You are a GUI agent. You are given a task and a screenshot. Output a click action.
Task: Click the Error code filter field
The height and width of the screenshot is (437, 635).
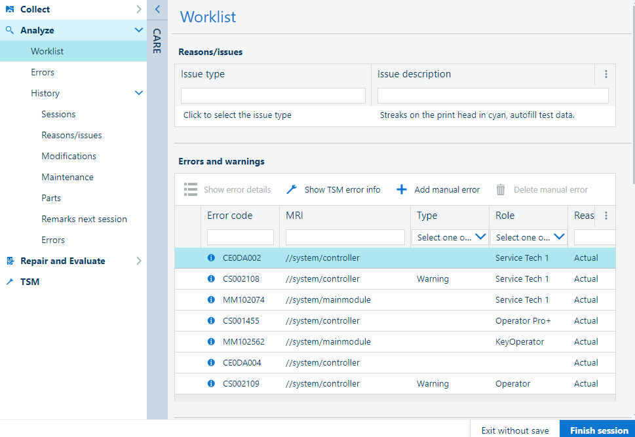[x=241, y=237]
